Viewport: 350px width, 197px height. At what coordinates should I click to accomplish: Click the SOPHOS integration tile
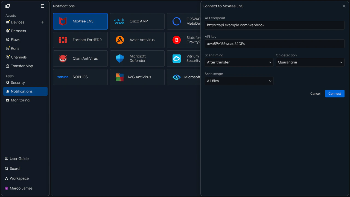point(80,77)
